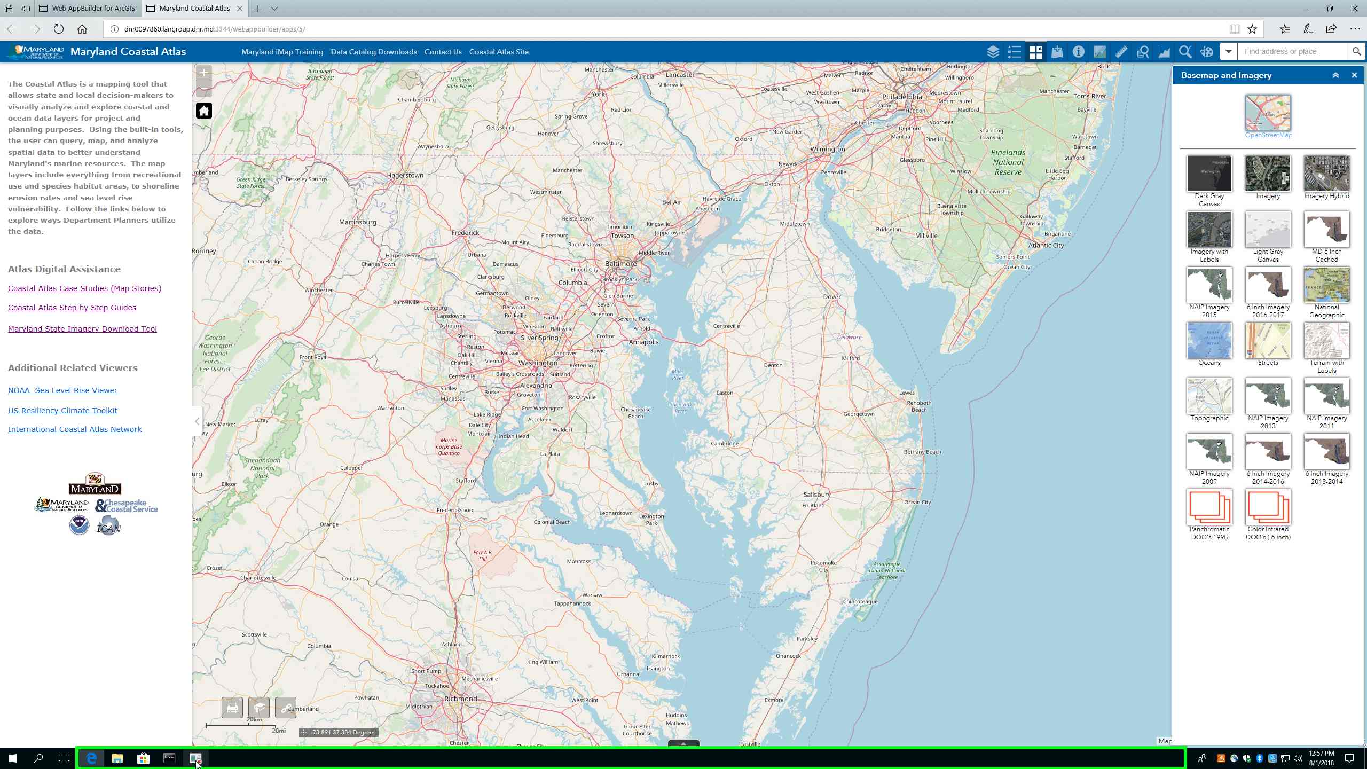
Task: Collapse the left info sidebar
Action: [197, 421]
